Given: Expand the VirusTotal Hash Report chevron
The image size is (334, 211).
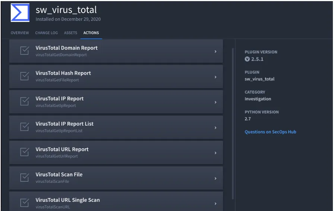Looking at the screenshot, I should 215,77.
